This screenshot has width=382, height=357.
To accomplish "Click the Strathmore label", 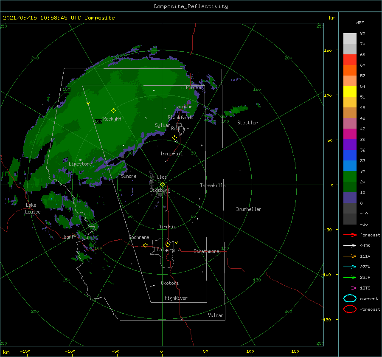I will [x=206, y=251].
